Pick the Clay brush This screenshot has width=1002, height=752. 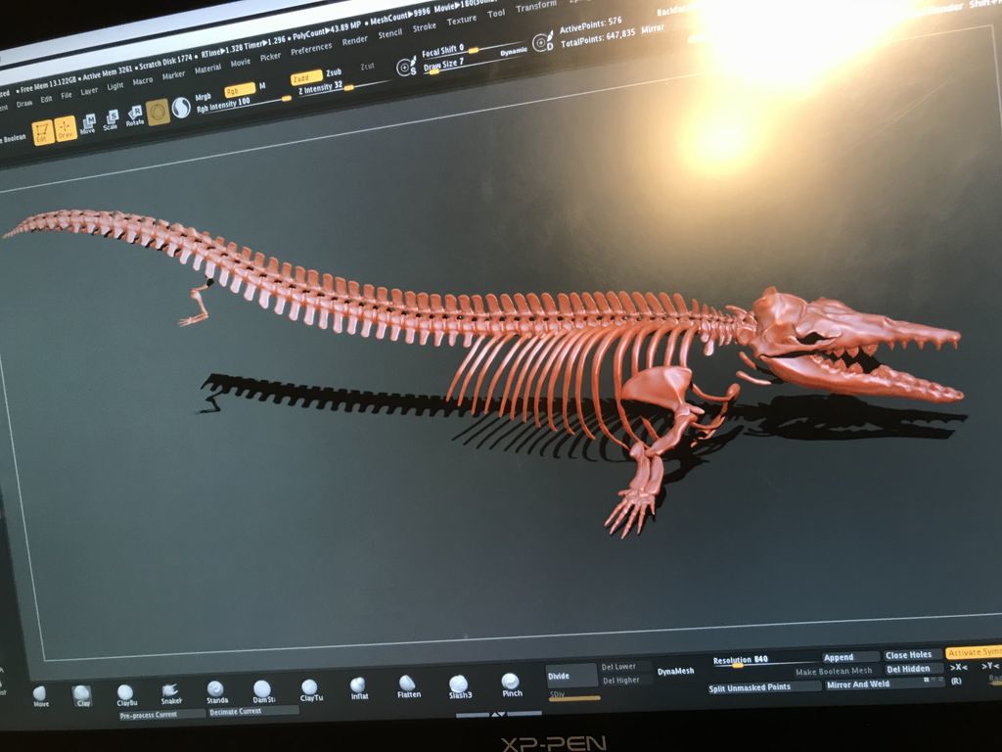[82, 696]
